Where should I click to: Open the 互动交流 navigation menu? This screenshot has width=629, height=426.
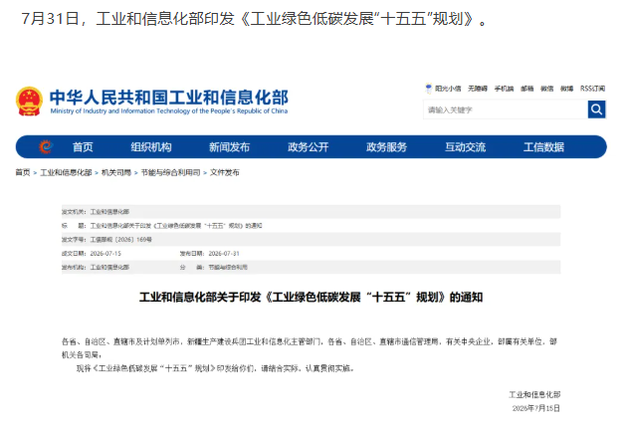tap(466, 147)
